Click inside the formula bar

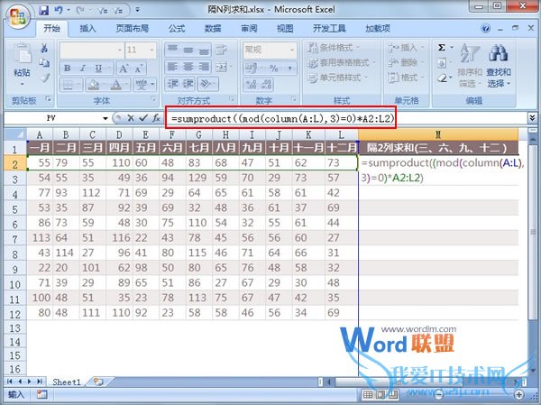click(346, 118)
